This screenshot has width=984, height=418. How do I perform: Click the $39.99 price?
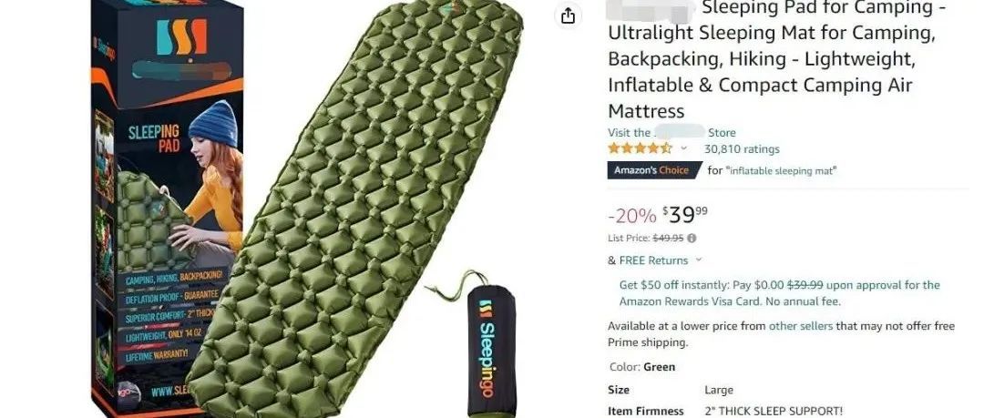point(685,215)
